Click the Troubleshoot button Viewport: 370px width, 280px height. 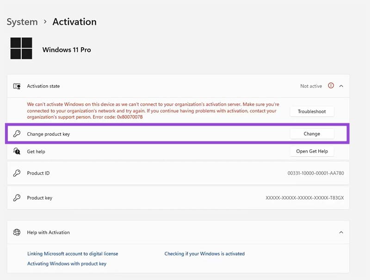point(312,111)
